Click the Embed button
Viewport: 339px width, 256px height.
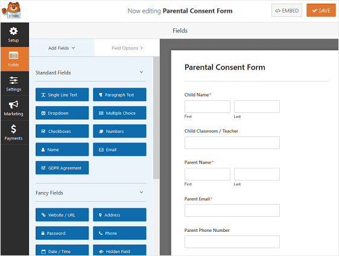[x=287, y=10]
